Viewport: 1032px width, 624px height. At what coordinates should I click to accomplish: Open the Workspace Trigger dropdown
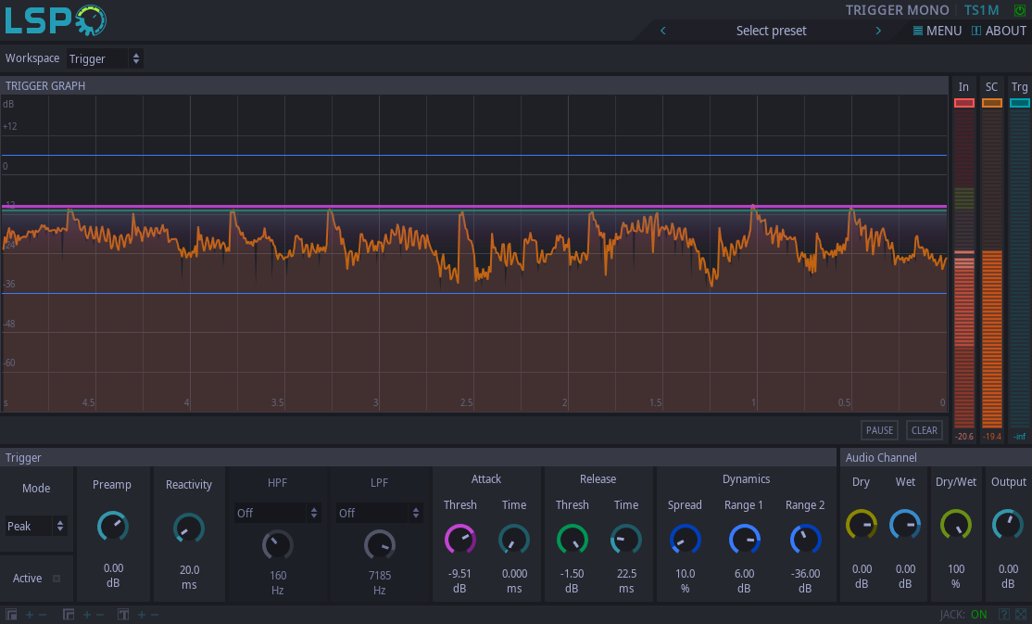(105, 58)
